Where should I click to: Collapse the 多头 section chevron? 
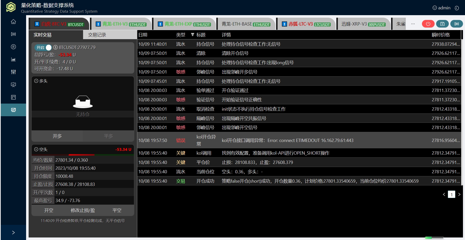36,81
